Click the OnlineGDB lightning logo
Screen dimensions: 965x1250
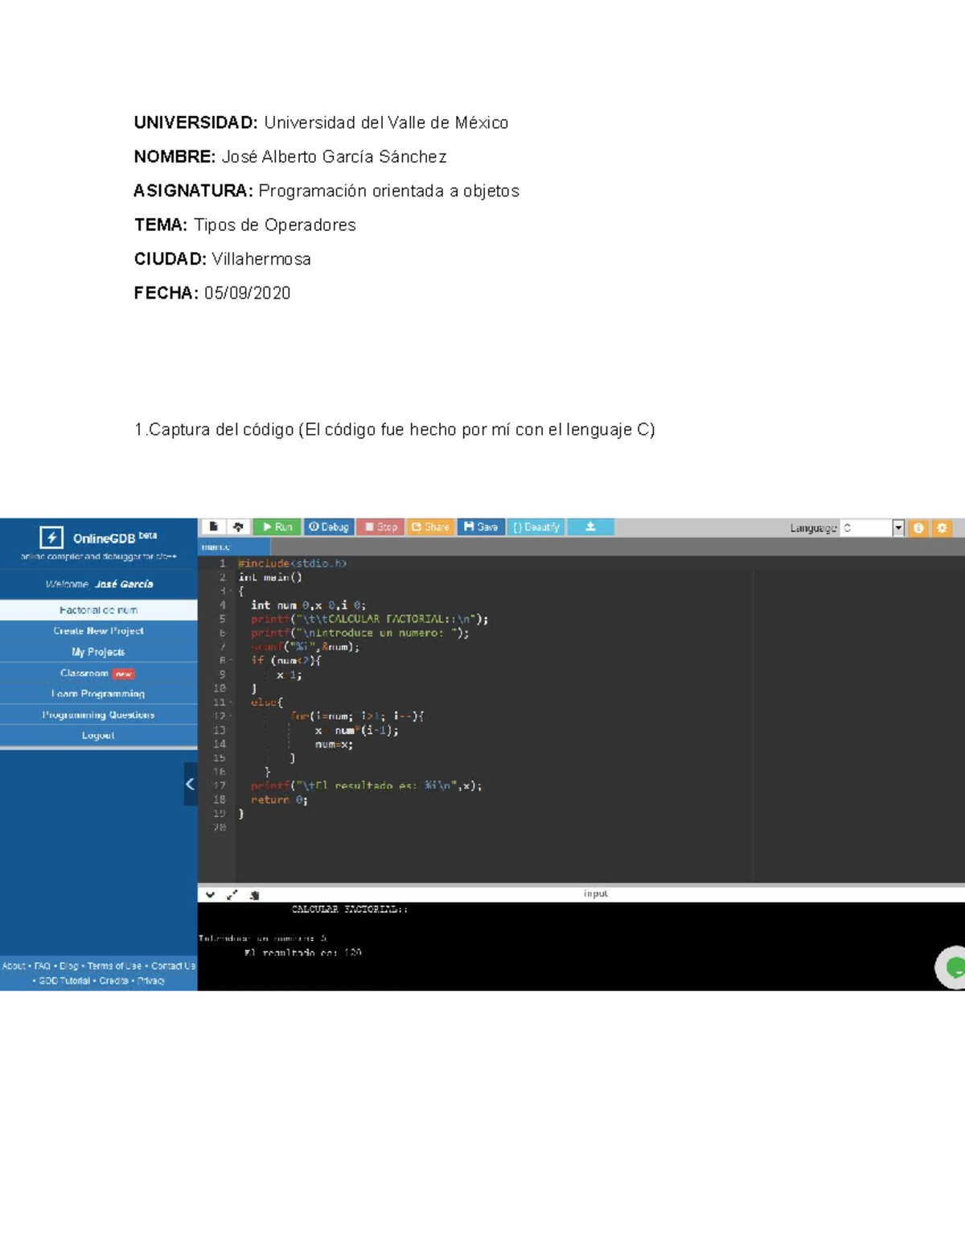point(51,538)
